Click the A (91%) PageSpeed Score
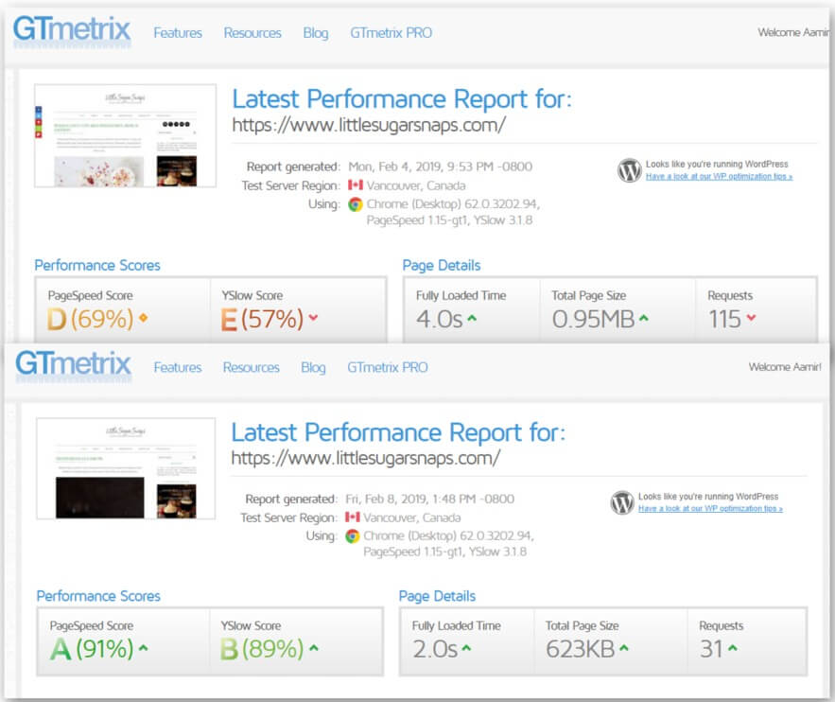 (x=92, y=649)
